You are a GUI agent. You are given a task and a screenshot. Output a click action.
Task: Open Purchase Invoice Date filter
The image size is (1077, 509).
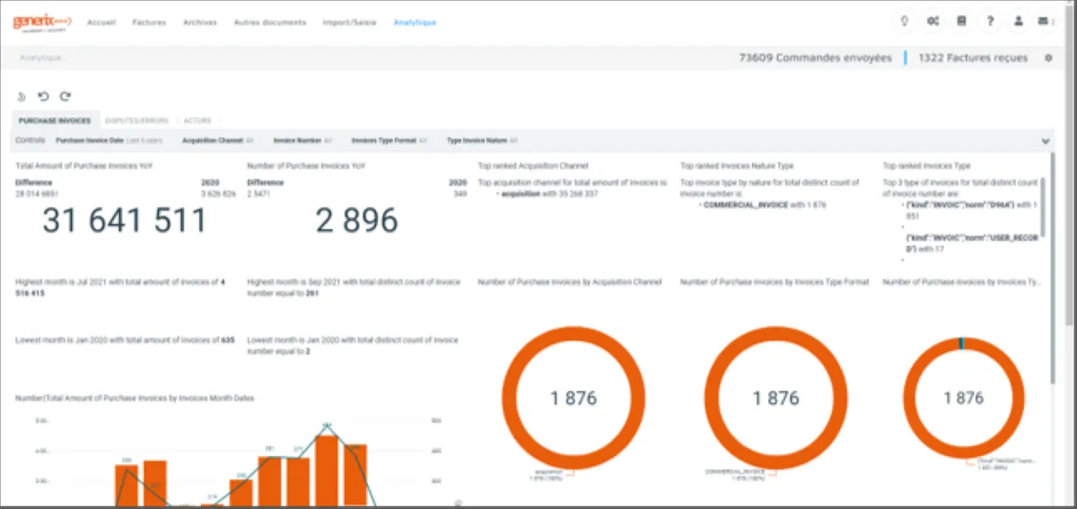[109, 141]
